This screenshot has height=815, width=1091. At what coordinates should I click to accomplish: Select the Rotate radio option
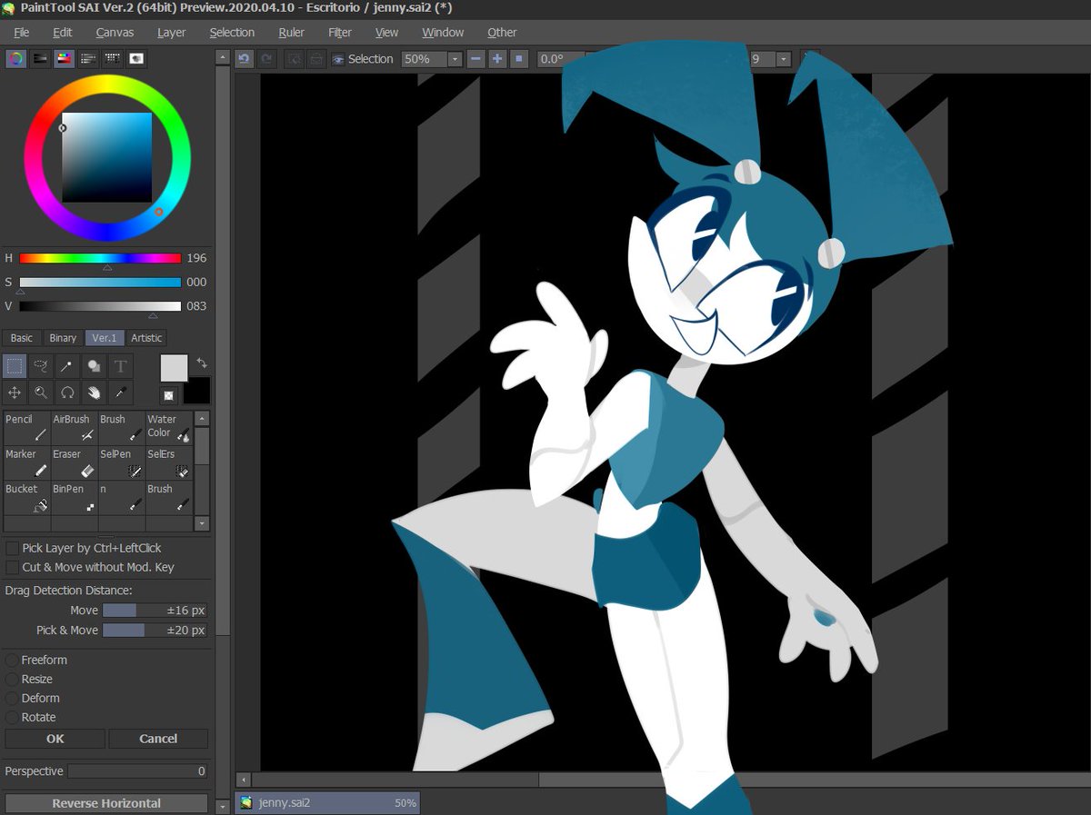12,717
